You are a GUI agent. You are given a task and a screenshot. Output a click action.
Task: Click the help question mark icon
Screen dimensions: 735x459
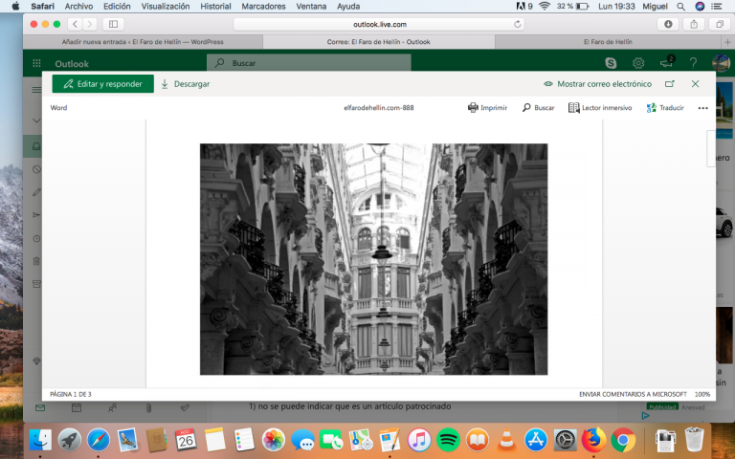[x=693, y=63]
